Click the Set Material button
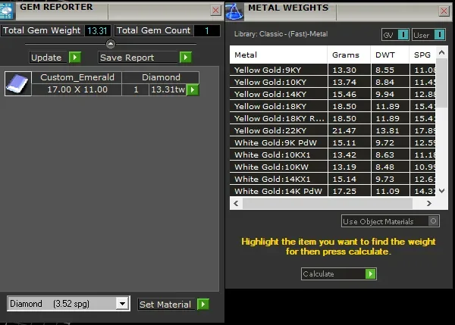455x325 pixels. tap(167, 305)
